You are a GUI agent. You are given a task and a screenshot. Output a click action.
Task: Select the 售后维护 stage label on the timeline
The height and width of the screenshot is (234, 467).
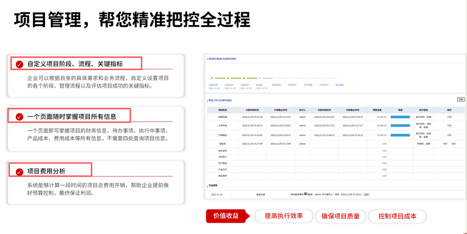339,84
